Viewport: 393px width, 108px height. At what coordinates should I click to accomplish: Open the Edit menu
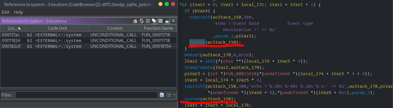[5, 12]
